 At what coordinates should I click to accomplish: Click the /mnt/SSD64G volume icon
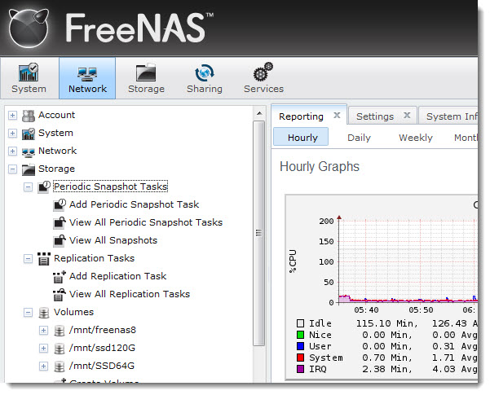click(x=60, y=366)
